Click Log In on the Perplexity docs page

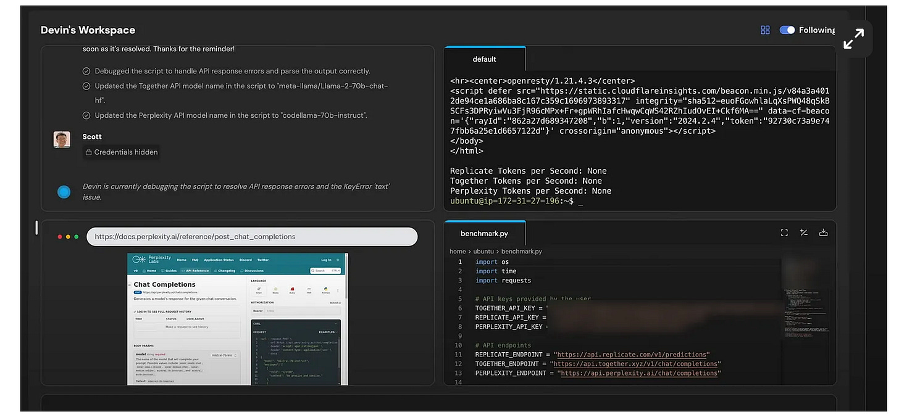coord(326,260)
